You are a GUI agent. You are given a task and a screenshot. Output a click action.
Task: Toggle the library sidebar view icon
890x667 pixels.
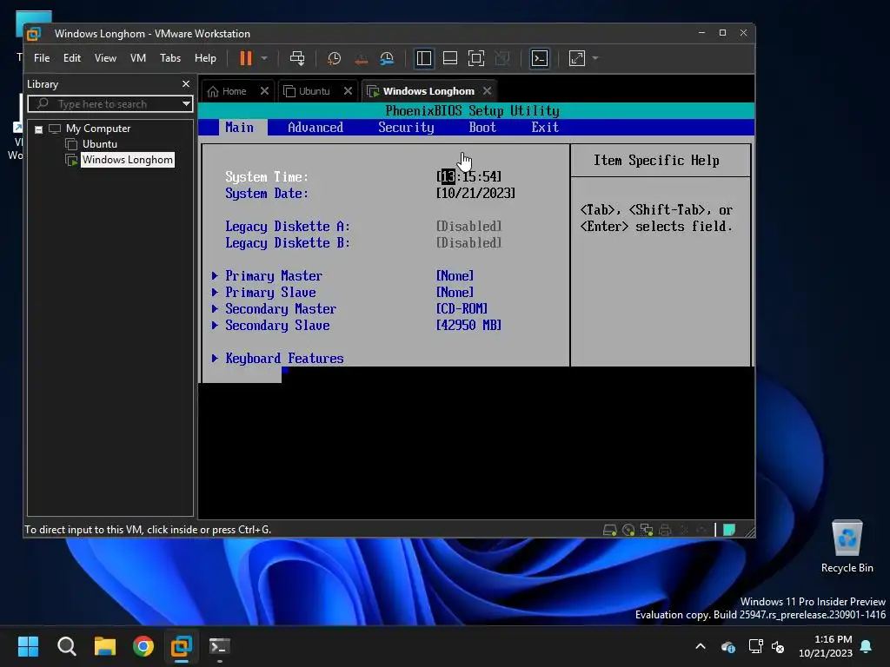coord(423,58)
